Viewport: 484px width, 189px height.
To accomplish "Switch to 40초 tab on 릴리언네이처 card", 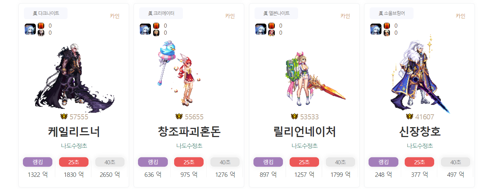I will (x=340, y=162).
